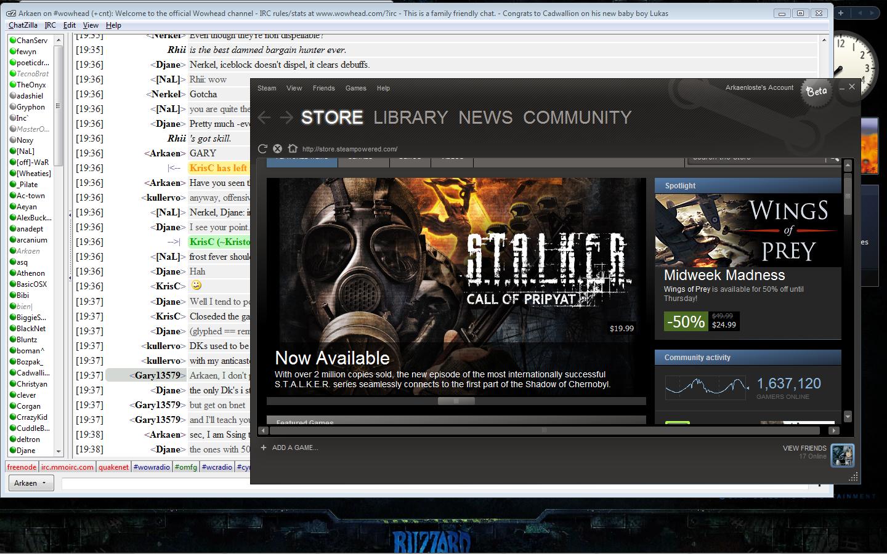Switch to the LIBRARY section
Screen dimensions: 887x554
click(410, 118)
